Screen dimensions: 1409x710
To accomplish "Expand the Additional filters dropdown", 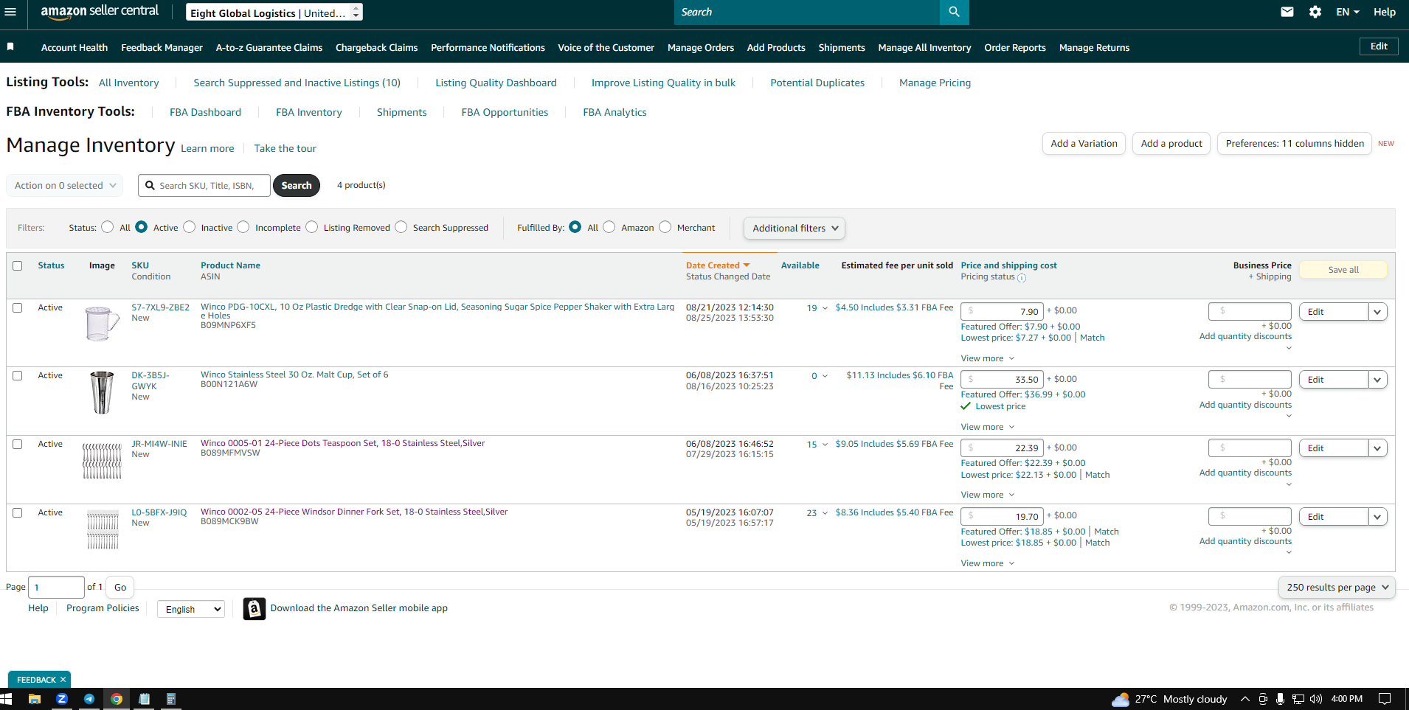I will (x=794, y=228).
